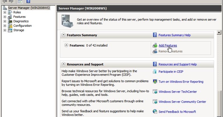Open Windows Server TechCenter link
Viewport: 223px width, 117px height.
(x=178, y=92)
